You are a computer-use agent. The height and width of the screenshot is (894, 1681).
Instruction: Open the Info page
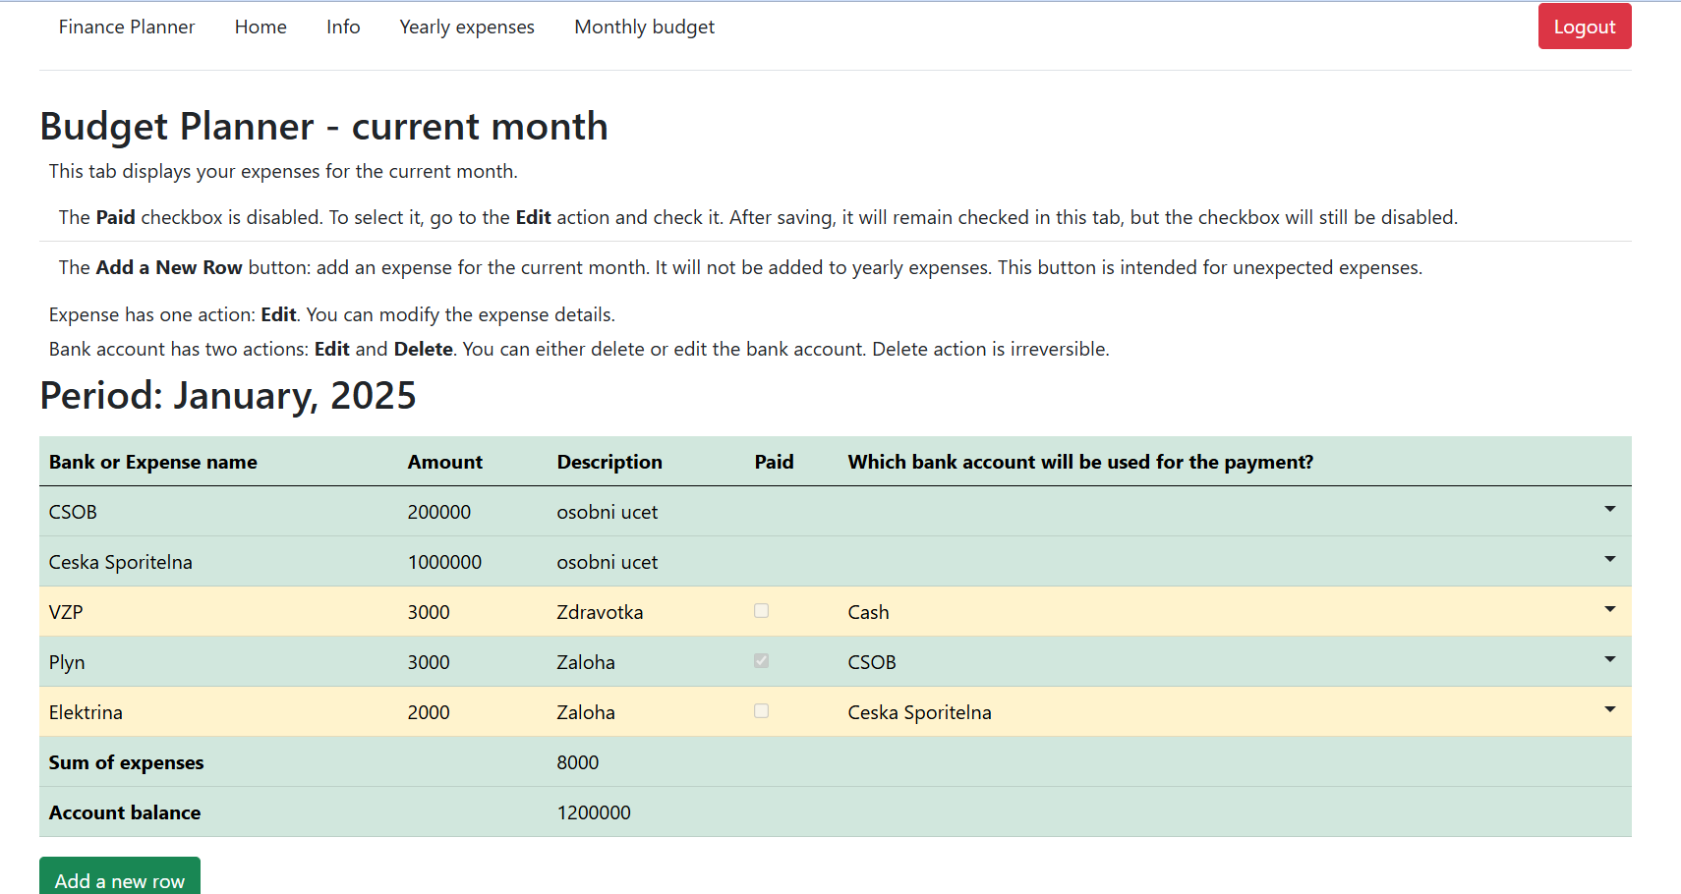(343, 28)
